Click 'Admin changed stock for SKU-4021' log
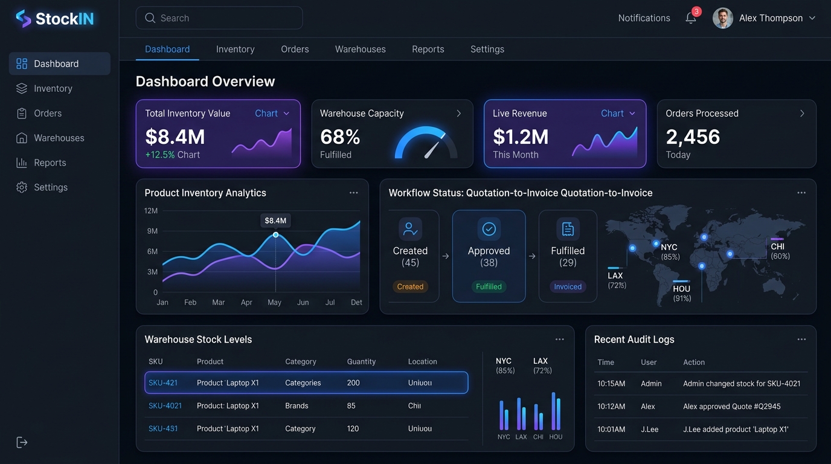The image size is (831, 464). click(x=742, y=384)
